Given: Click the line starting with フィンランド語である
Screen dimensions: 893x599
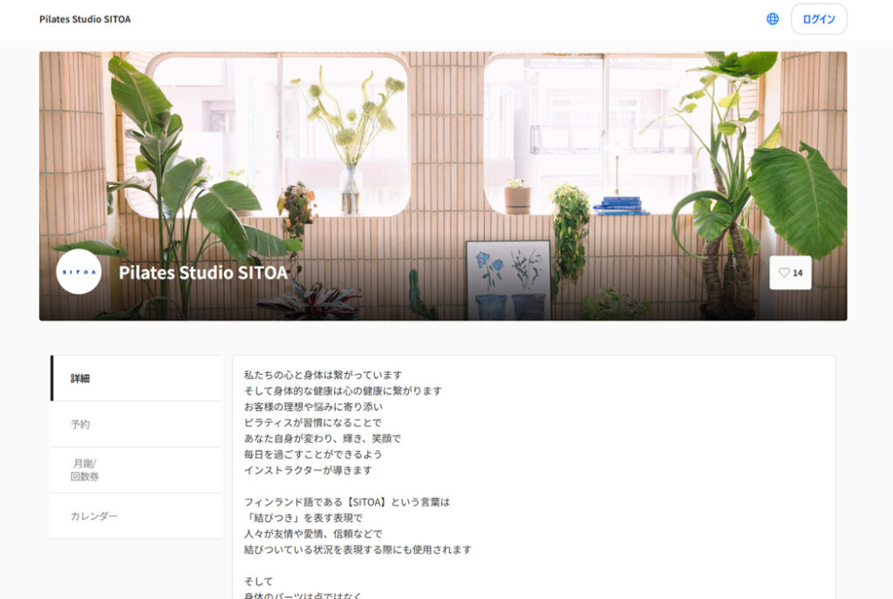Looking at the screenshot, I should [346, 502].
